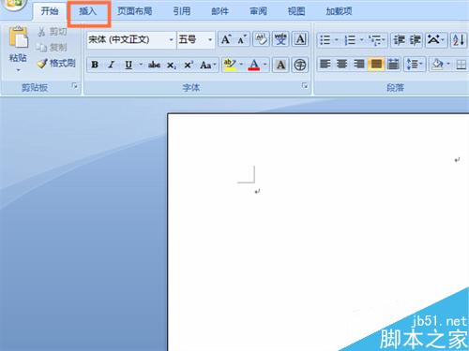
Task: Open the Clipboard (剪贴板) dialog launcher
Action: tap(74, 86)
